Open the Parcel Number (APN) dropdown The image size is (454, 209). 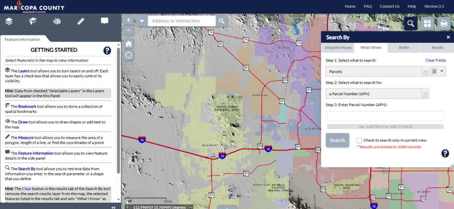tap(425, 93)
